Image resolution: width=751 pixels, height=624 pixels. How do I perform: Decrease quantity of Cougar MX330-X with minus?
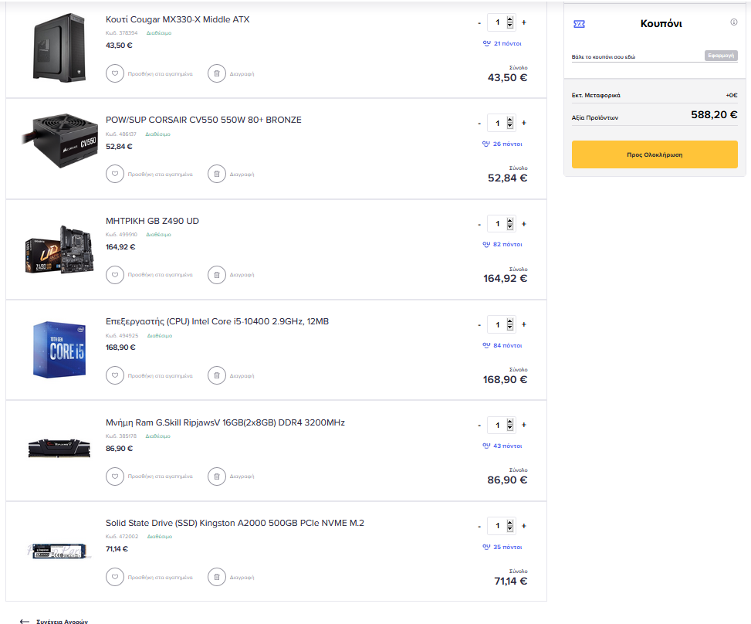[479, 23]
